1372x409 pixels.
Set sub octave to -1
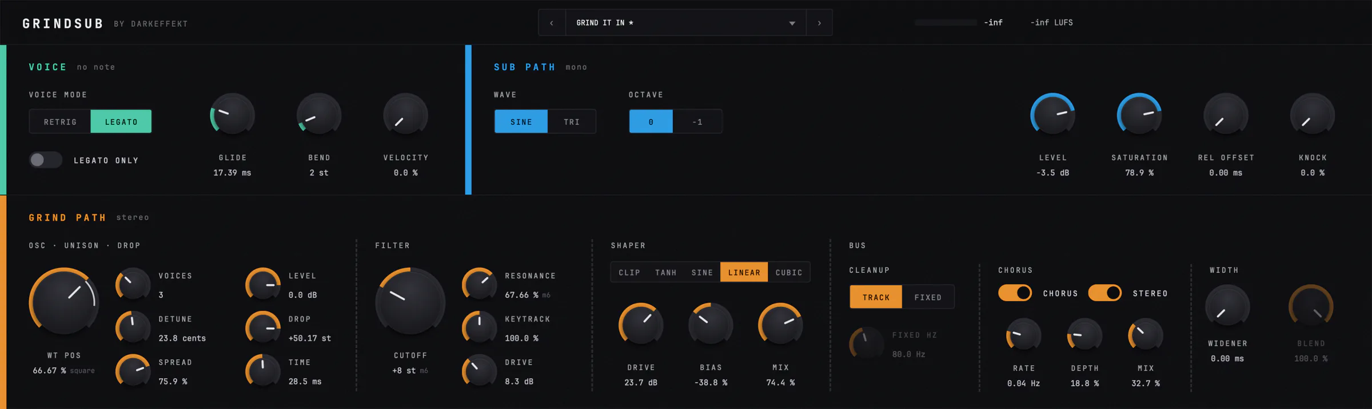(x=697, y=122)
